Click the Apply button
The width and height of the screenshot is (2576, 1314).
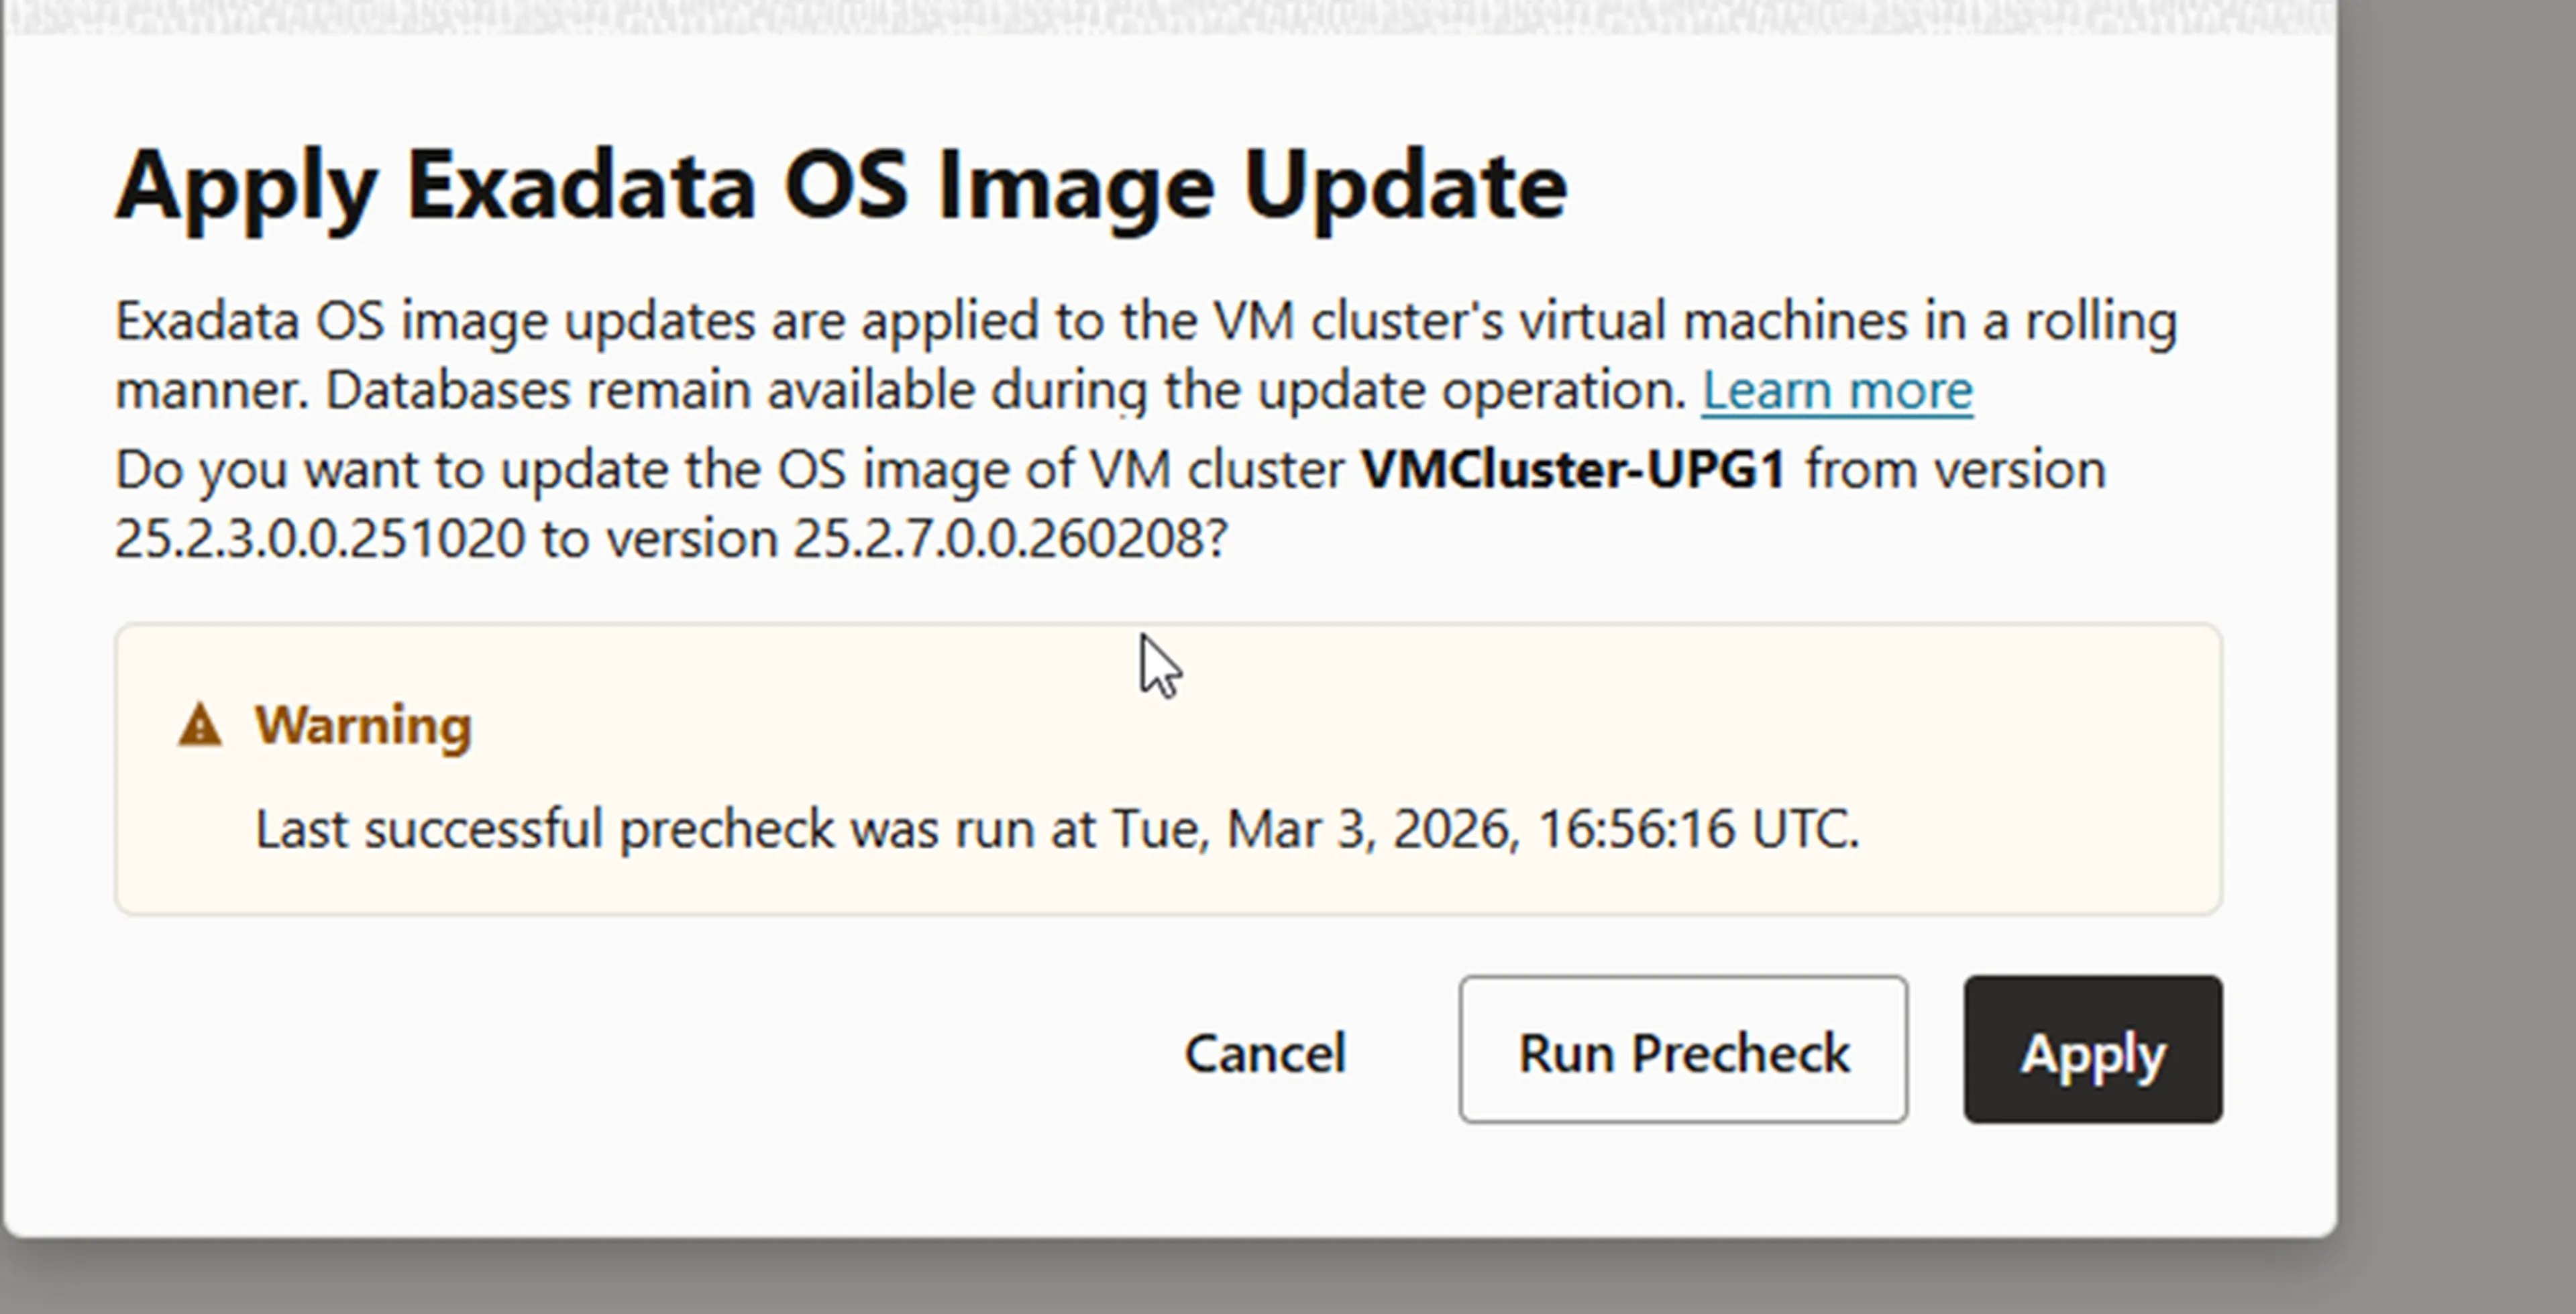(2092, 1049)
